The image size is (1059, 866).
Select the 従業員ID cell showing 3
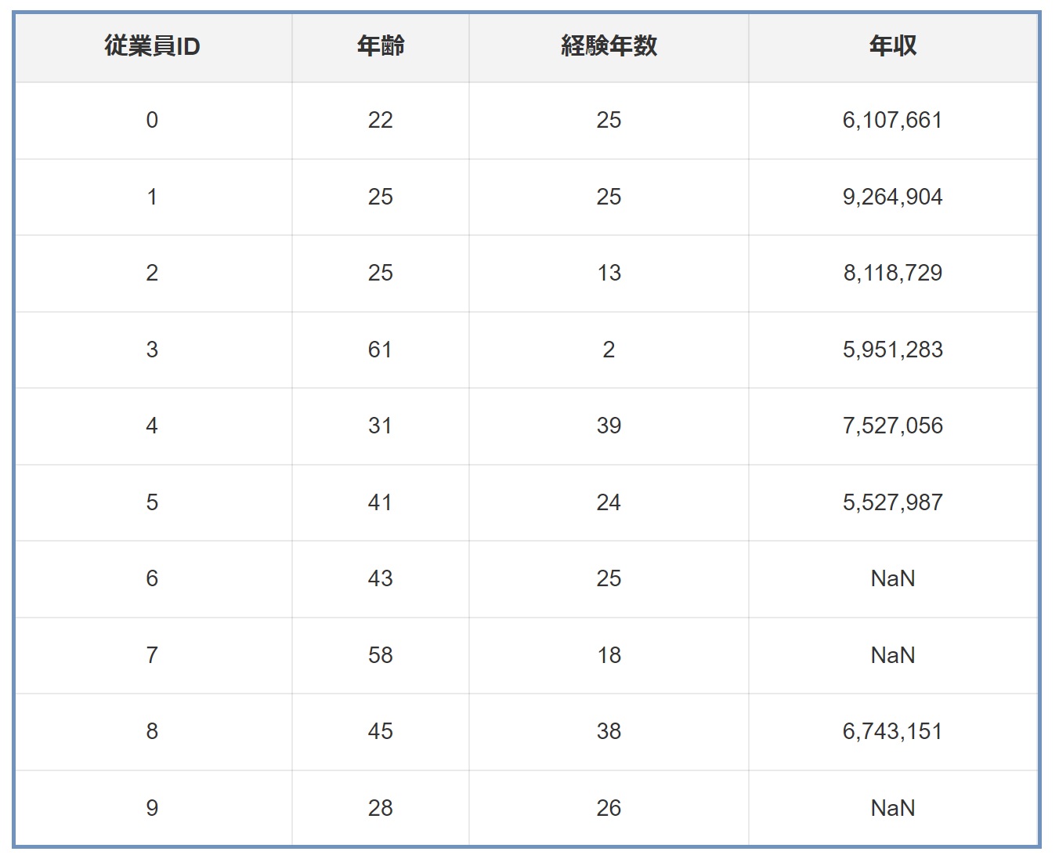point(153,350)
